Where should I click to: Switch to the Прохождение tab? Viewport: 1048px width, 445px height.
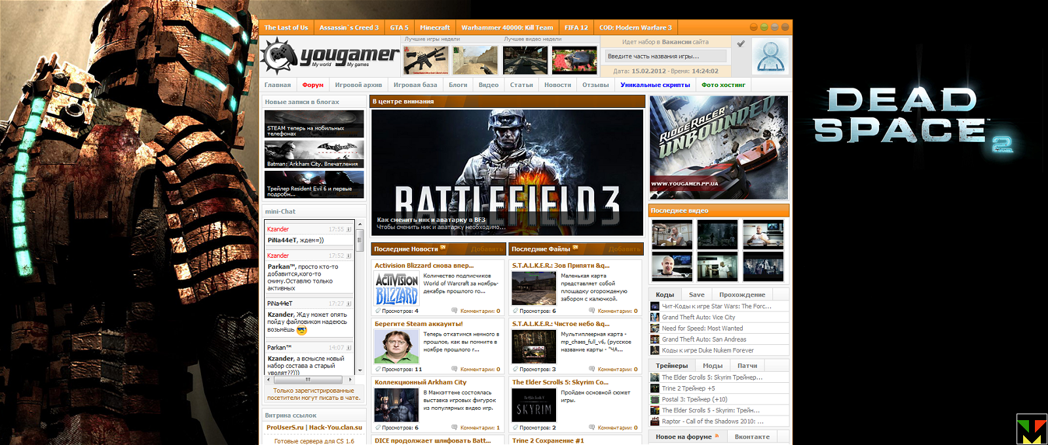pos(742,294)
